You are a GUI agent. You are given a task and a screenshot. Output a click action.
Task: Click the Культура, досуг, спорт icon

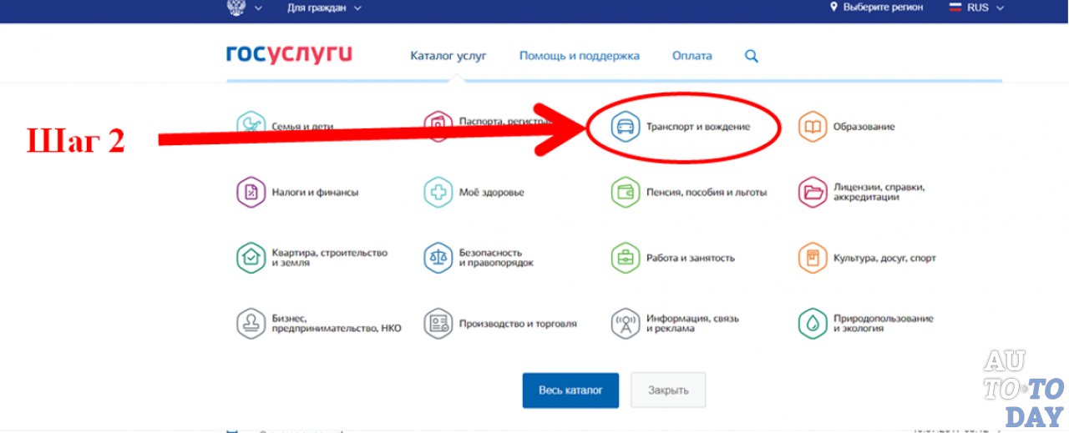click(812, 258)
